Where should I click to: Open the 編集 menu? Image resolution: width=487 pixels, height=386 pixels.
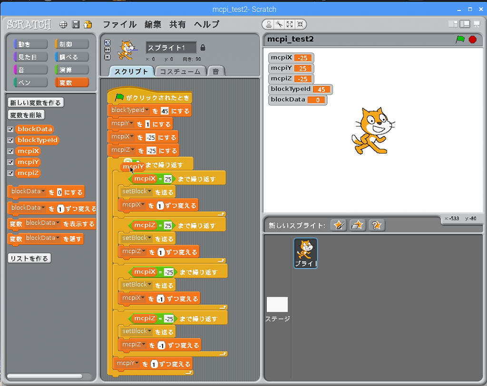(x=153, y=25)
